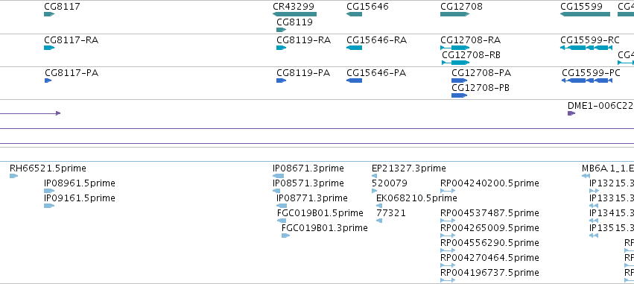
Task: Click the CG8119-RA transcript glyph
Action: [282, 48]
